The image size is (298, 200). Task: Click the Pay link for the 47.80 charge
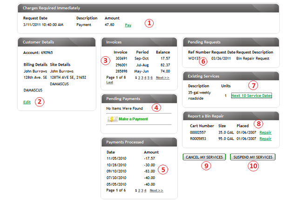[x=128, y=25]
